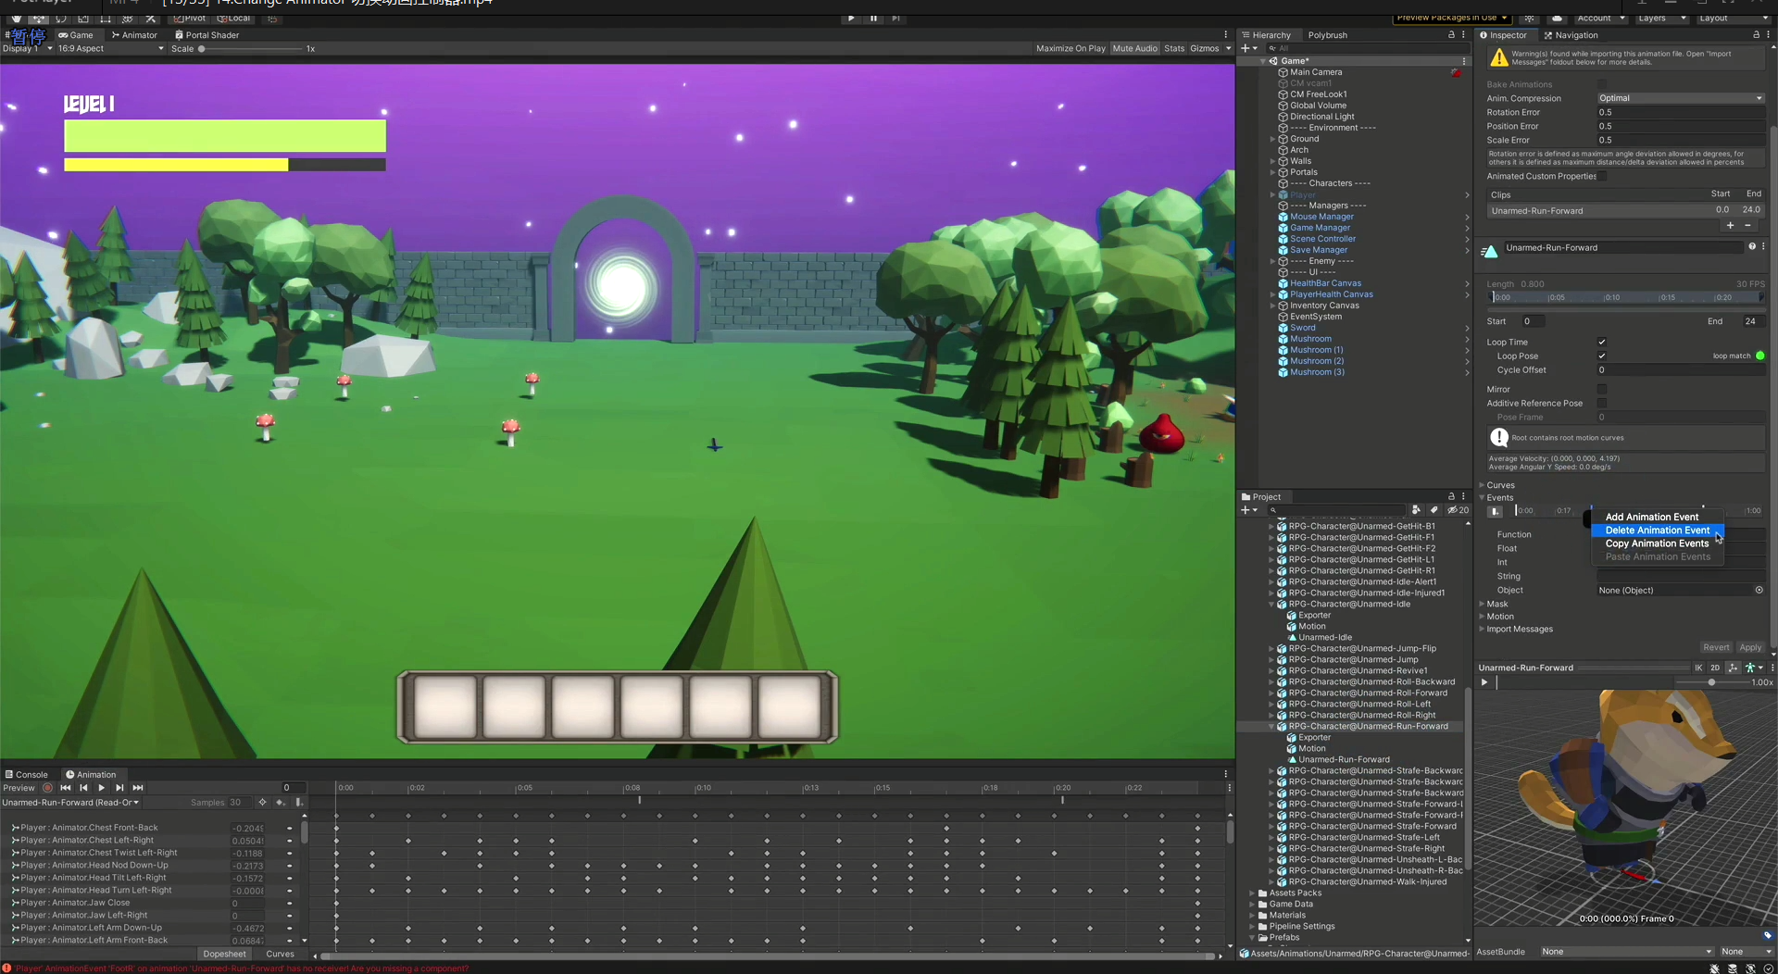Enable the Mirror checkbox in the Inspector
The width and height of the screenshot is (1778, 974).
click(x=1601, y=389)
